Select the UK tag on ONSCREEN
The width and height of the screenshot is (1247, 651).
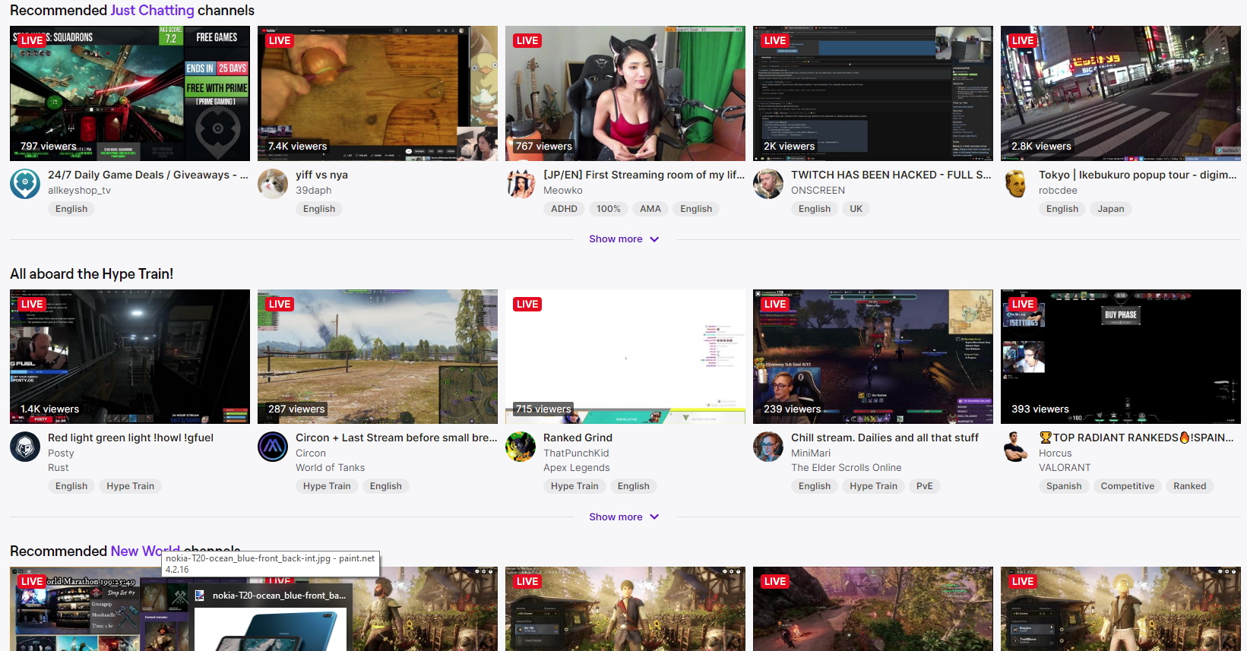coord(856,209)
